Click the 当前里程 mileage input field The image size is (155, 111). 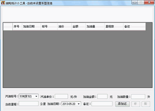click(29, 104)
